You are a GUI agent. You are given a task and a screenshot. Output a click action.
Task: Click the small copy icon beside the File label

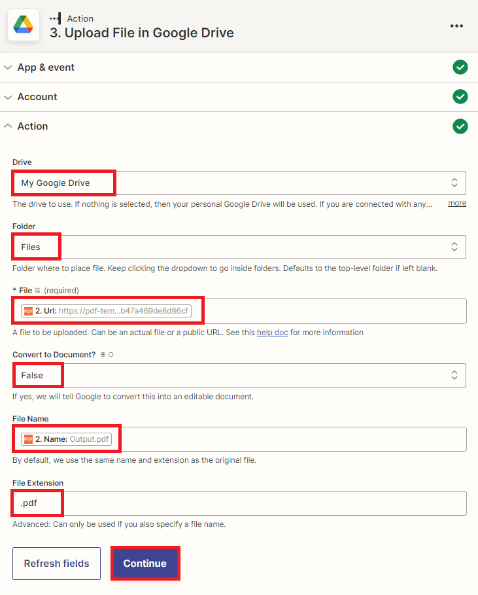[x=37, y=289]
